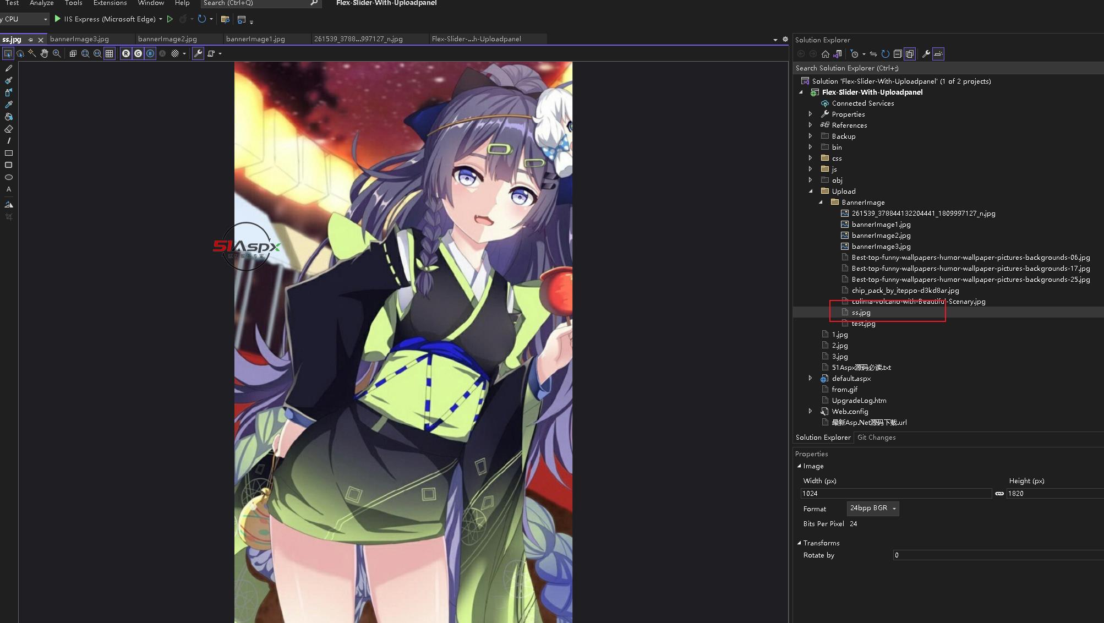The image size is (1104, 623).
Task: Switch to Git Changes tab
Action: [876, 438]
